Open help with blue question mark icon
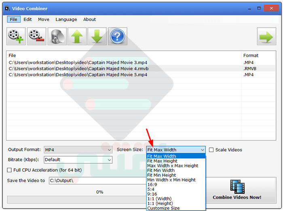The height and width of the screenshot is (211, 283). coord(118,36)
